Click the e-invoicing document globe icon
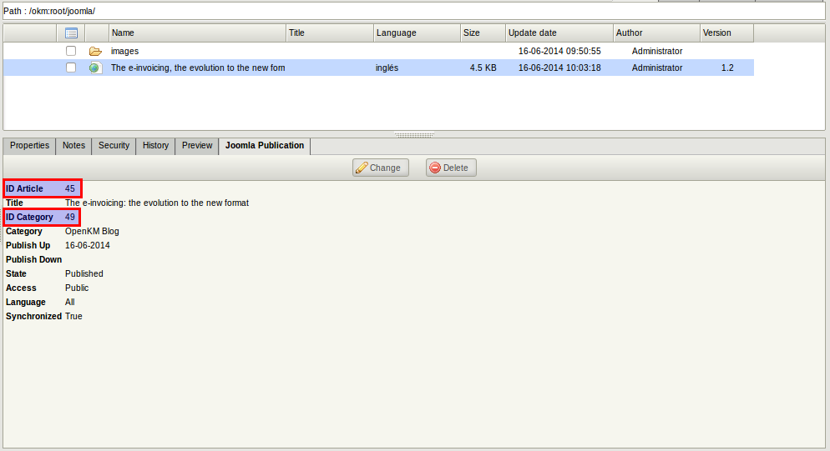 (94, 68)
